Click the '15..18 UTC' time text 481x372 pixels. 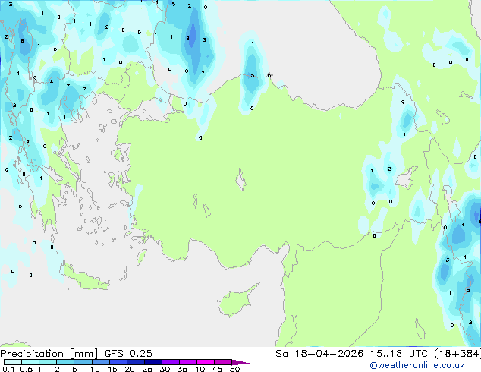click(x=398, y=354)
